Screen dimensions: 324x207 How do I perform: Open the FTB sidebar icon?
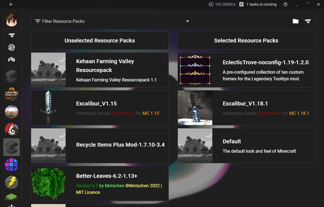pos(12,59)
